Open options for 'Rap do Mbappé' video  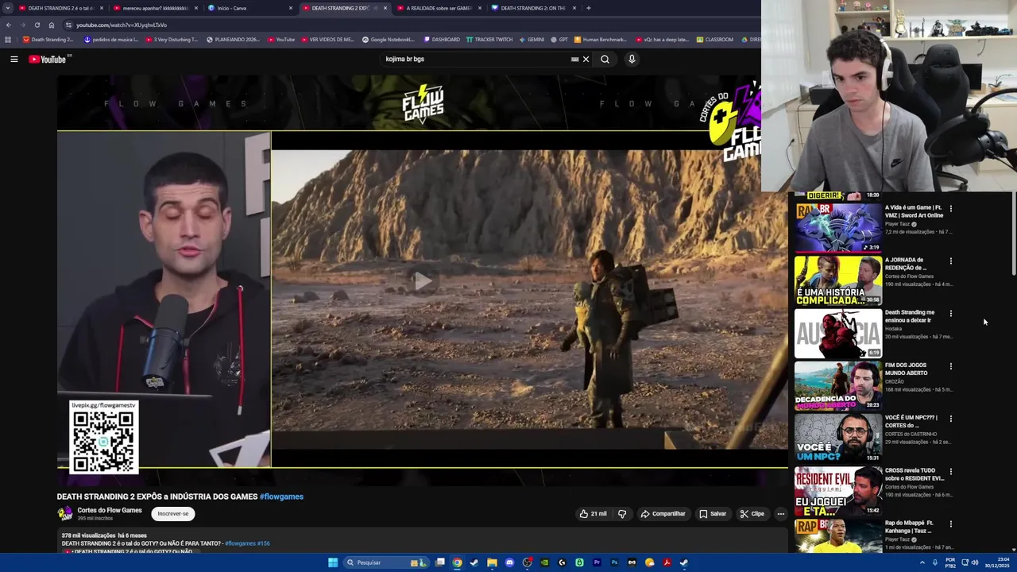point(951,524)
